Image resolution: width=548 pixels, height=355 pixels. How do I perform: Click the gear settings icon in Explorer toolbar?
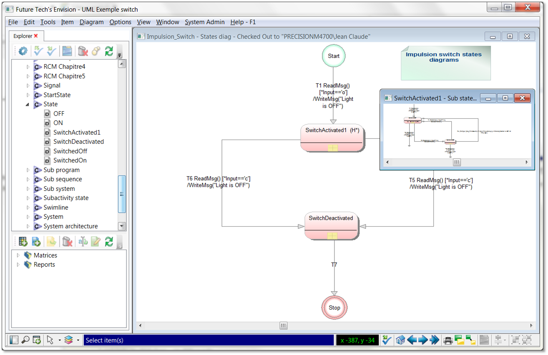pos(23,51)
